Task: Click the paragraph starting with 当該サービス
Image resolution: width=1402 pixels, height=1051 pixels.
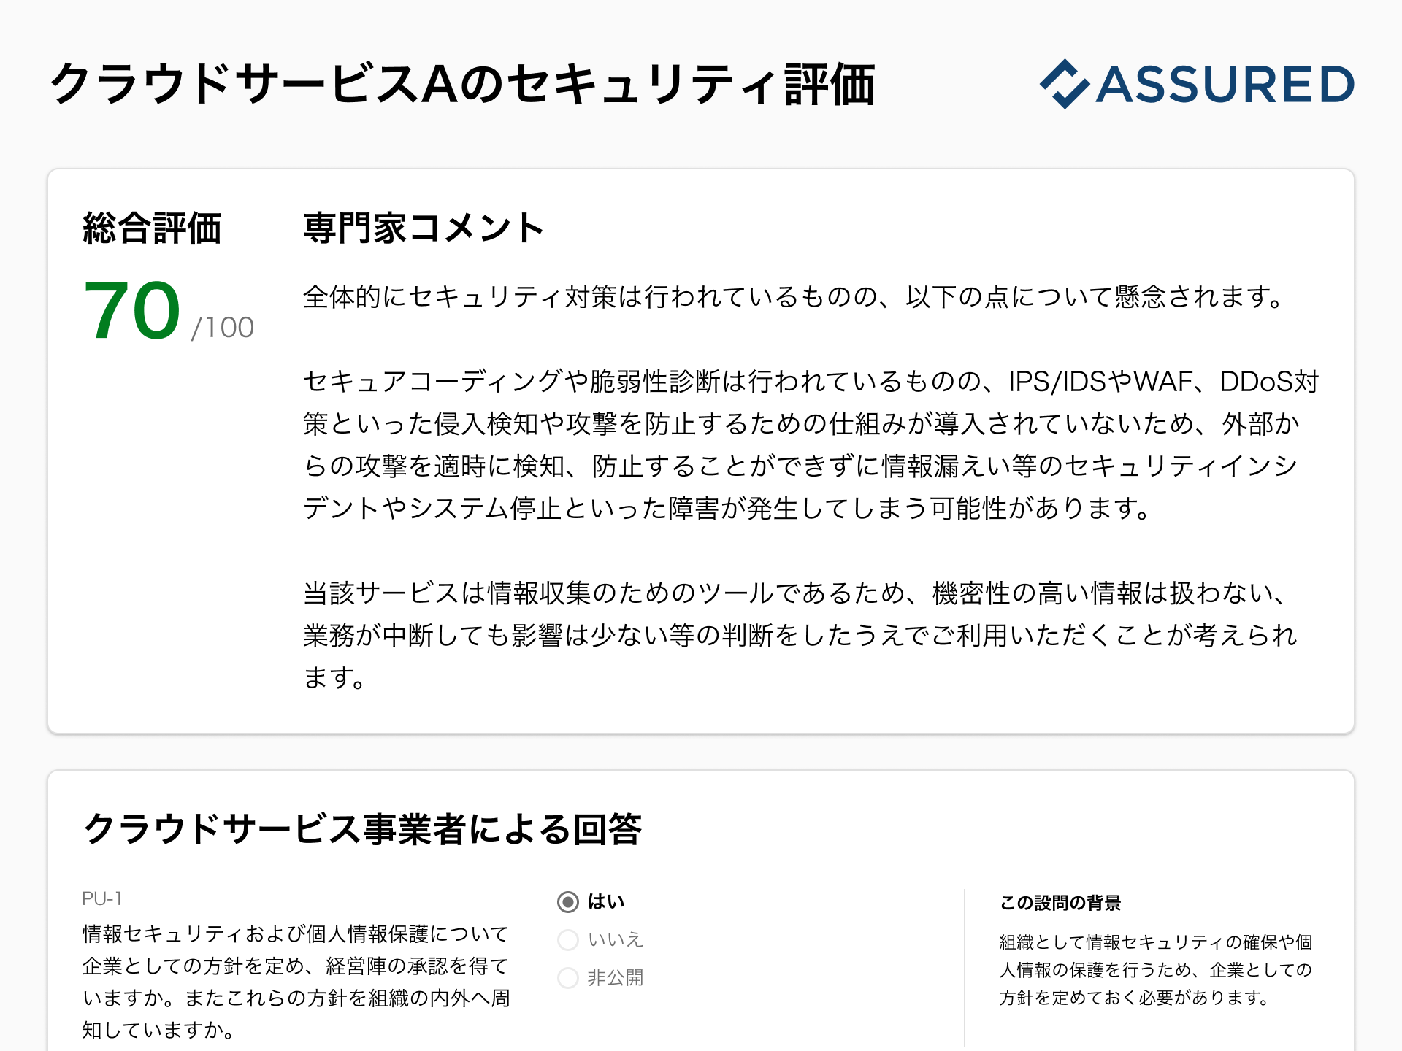Action: (x=800, y=635)
